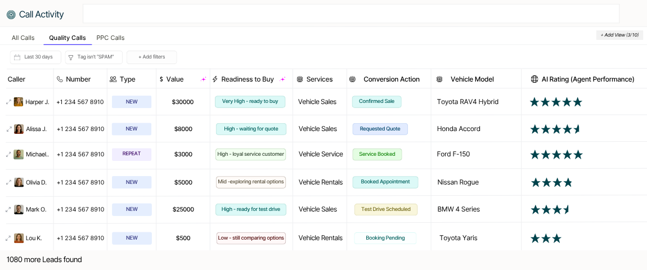Expand Olivia D.'s call details
Viewport: 647px width, 270px height.
tap(8, 182)
